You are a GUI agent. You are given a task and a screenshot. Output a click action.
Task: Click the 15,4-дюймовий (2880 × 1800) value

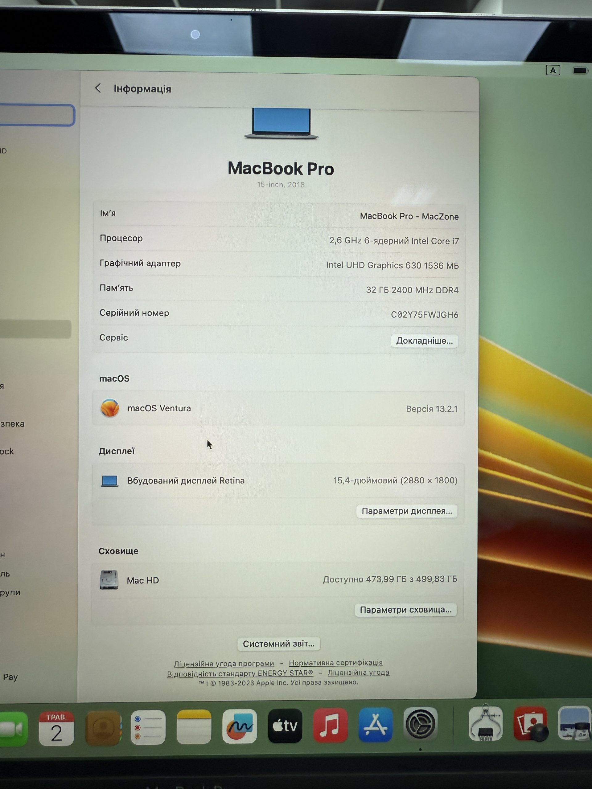click(395, 480)
